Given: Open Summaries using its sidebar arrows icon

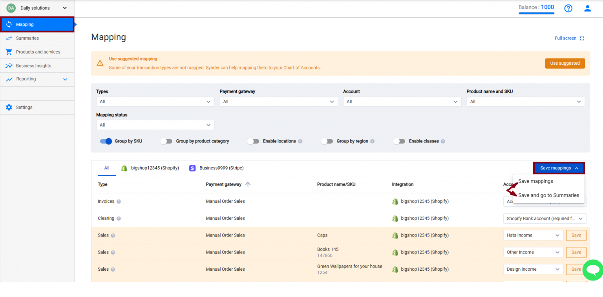Looking at the screenshot, I should pos(9,38).
